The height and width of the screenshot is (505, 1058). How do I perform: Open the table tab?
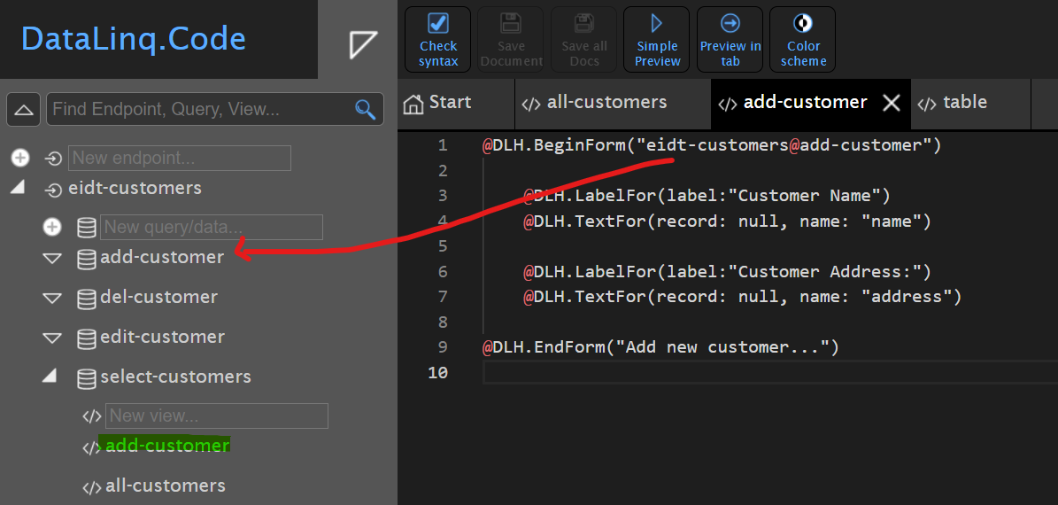click(x=970, y=104)
